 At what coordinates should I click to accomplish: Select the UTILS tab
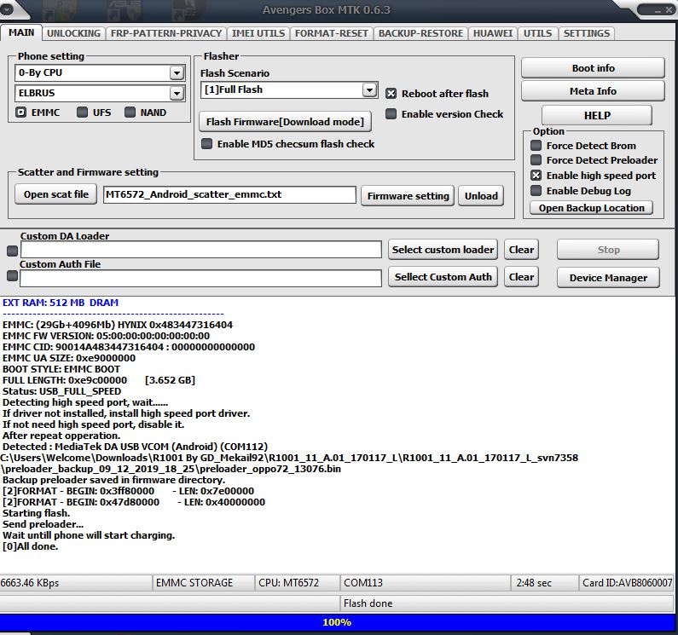coord(537,33)
